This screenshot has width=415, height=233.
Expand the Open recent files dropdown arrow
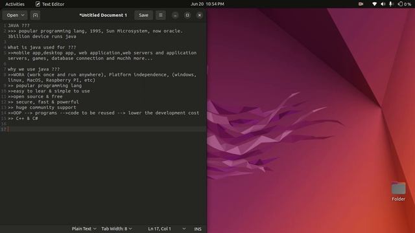pos(23,16)
